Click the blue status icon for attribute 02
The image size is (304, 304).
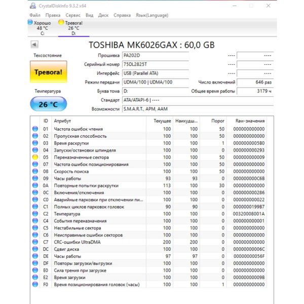tap(35, 136)
